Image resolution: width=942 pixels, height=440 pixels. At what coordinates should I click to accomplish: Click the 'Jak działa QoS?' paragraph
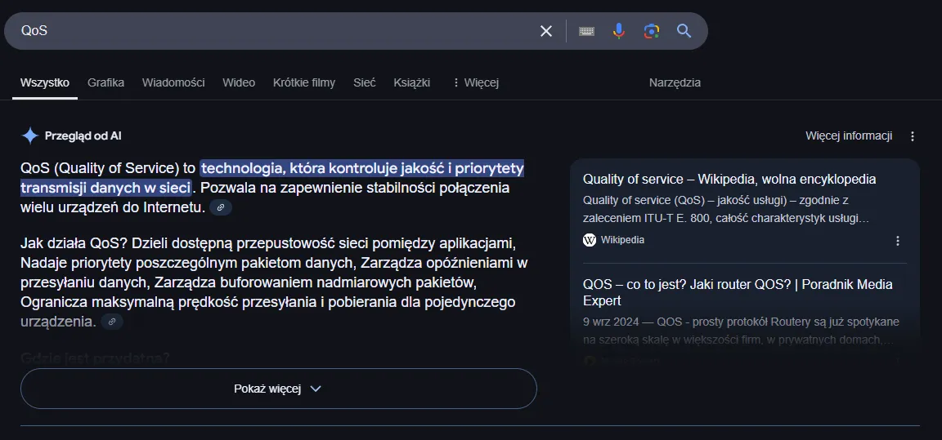(x=274, y=282)
